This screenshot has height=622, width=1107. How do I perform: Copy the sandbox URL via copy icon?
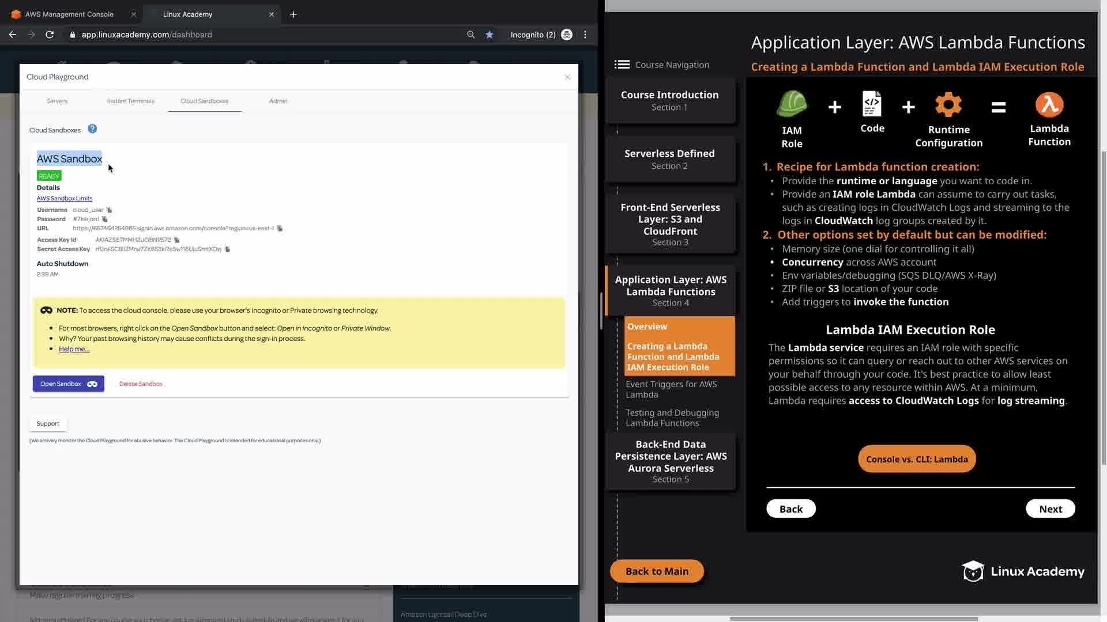coord(280,229)
